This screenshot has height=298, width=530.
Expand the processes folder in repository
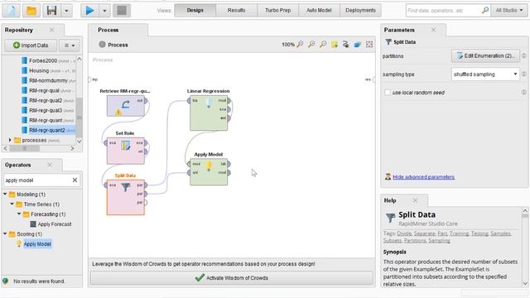[x=10, y=140]
